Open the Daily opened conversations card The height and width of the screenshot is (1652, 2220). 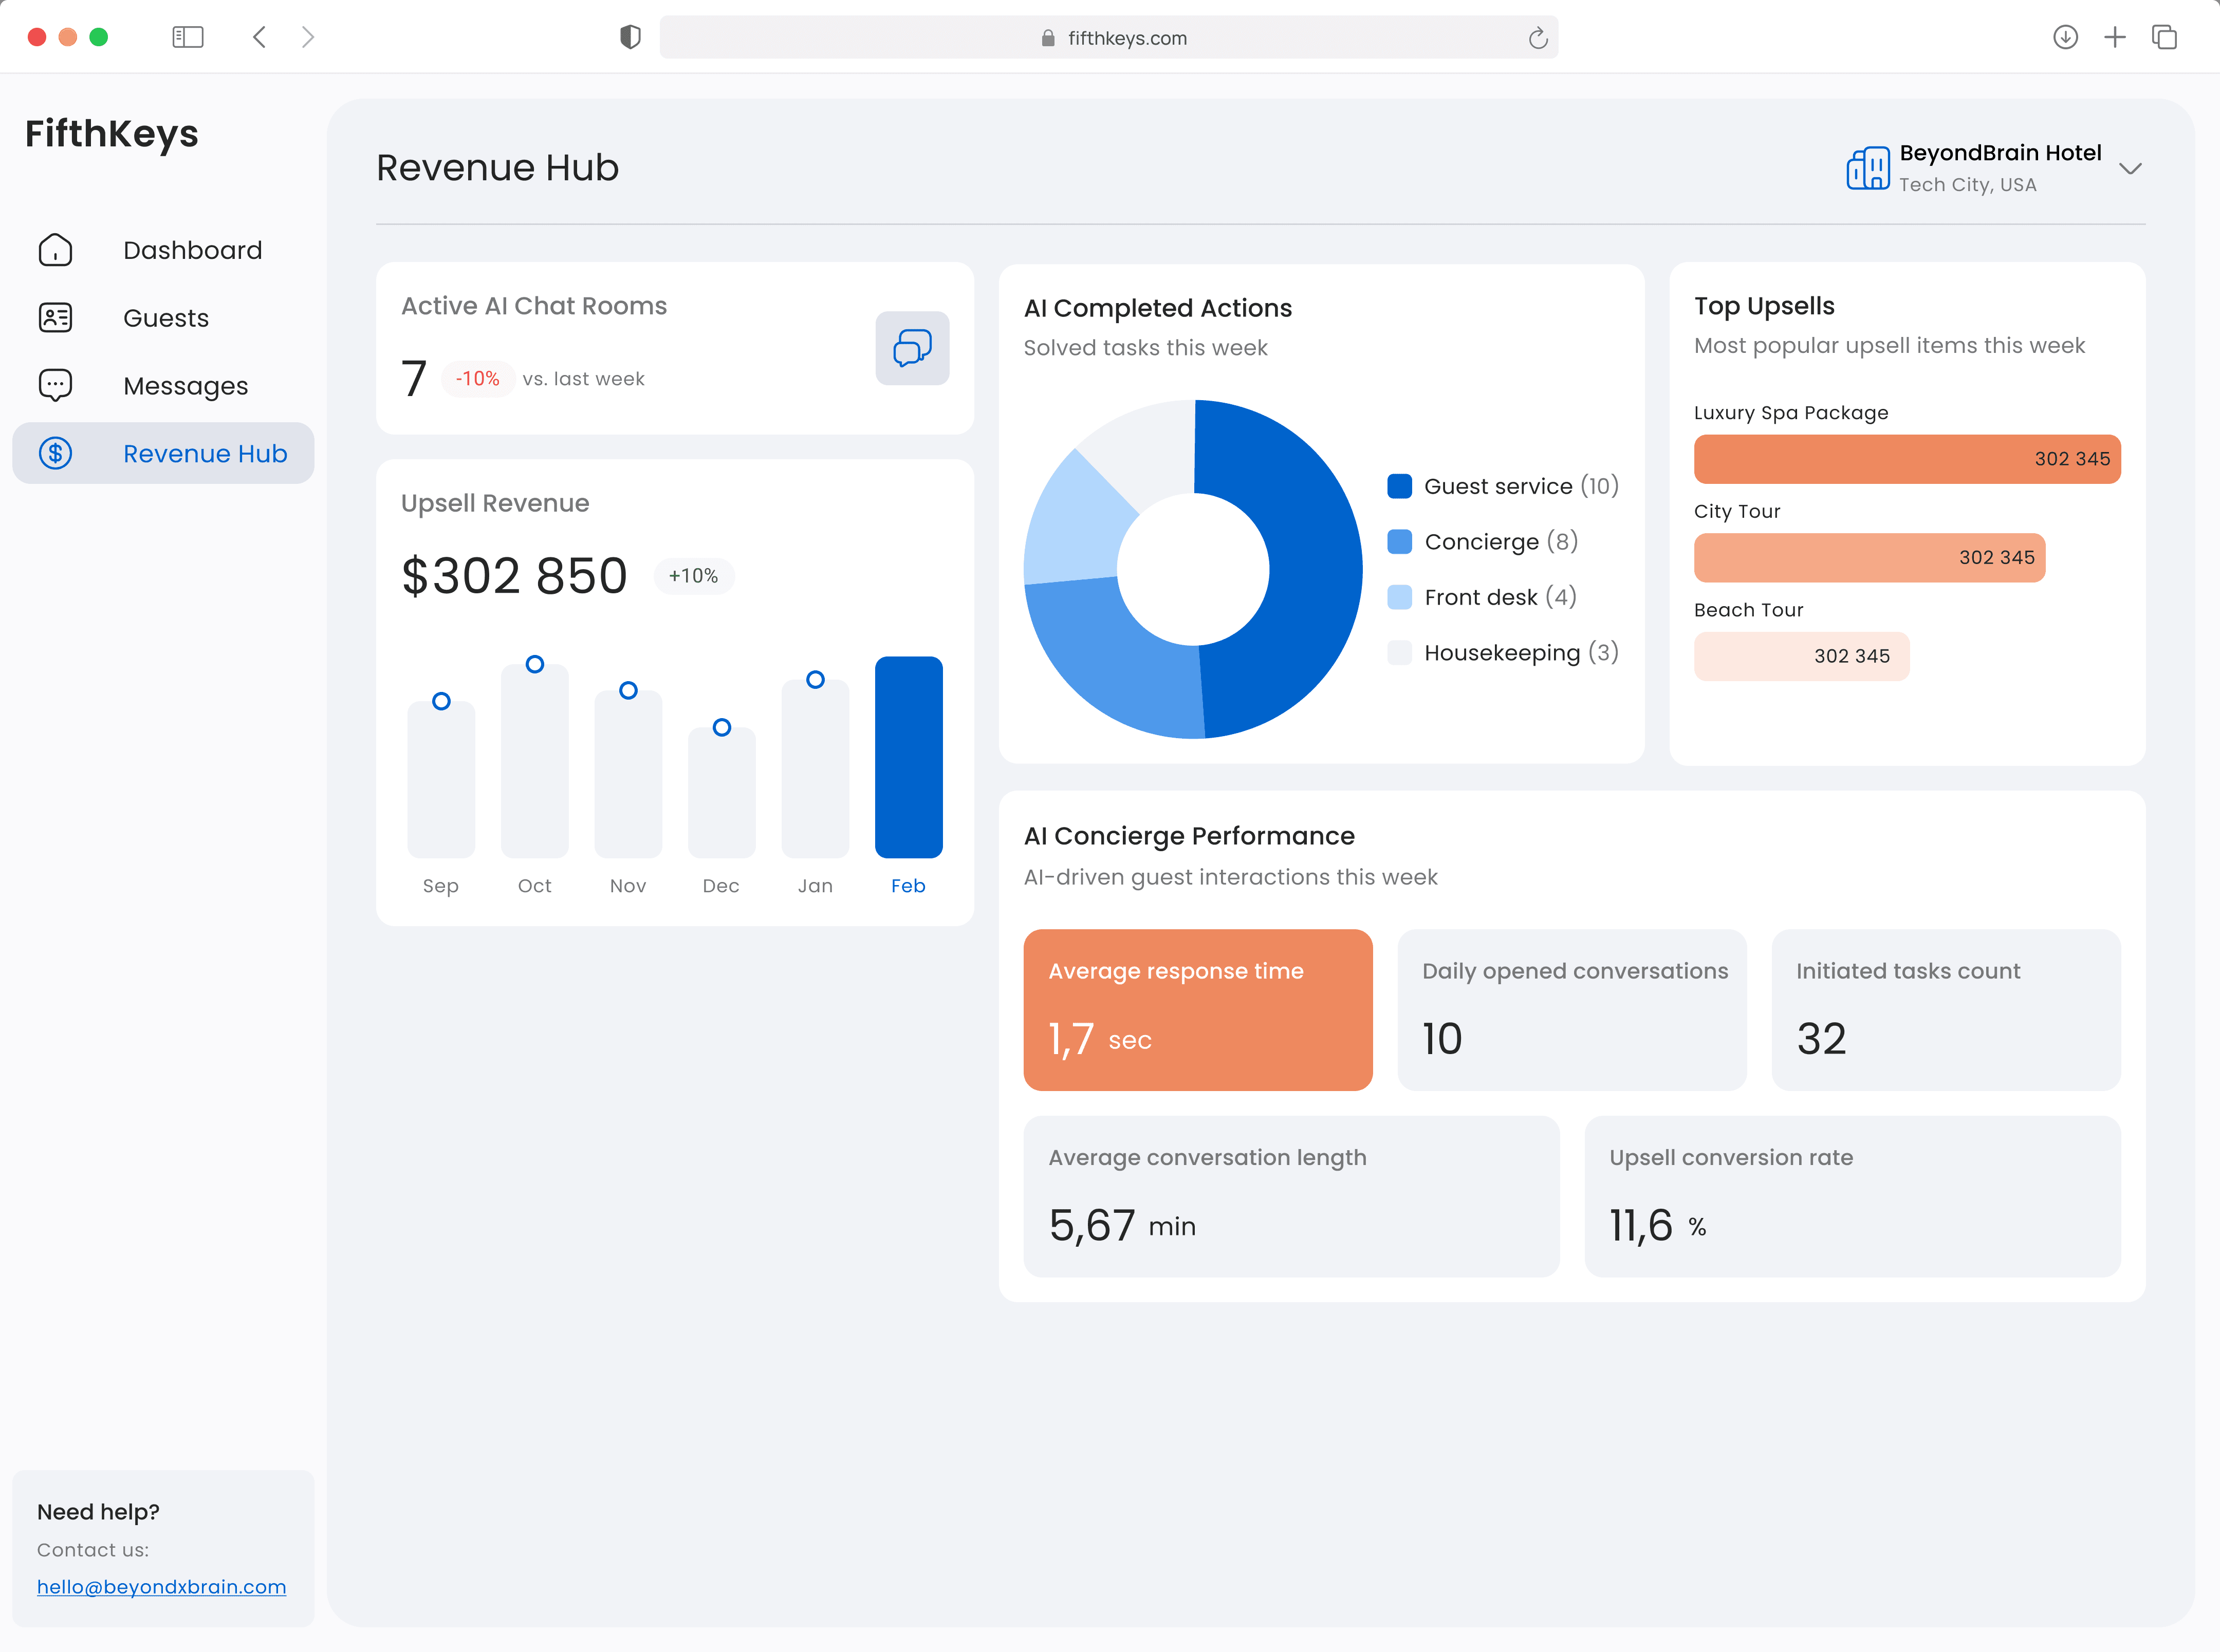point(1571,1010)
